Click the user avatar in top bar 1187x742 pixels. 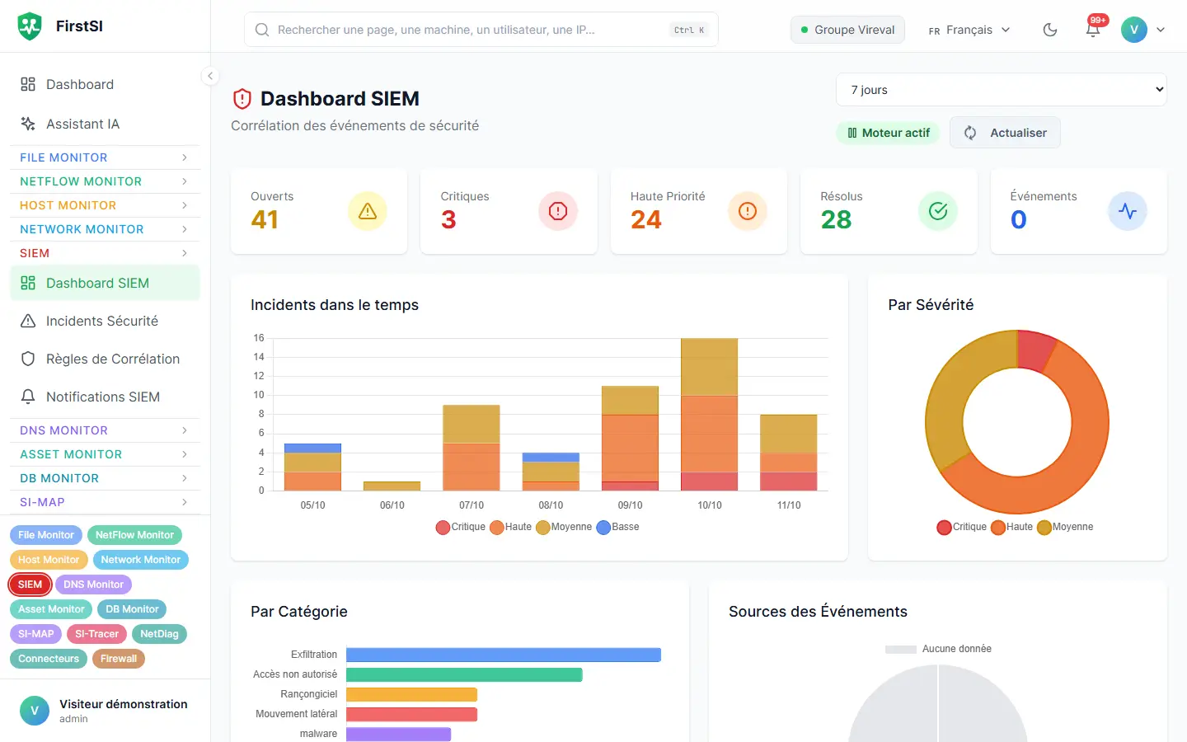pyautogui.click(x=1134, y=30)
